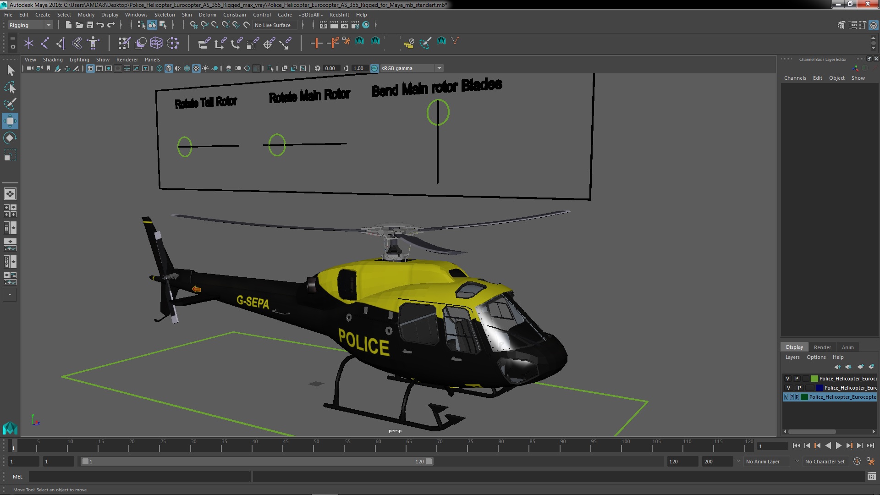The height and width of the screenshot is (495, 880).
Task: Redo the last action
Action: [111, 25]
